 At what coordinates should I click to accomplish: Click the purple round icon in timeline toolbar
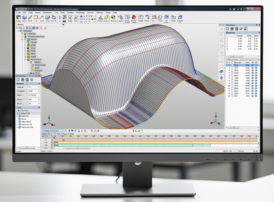[x=92, y=131]
